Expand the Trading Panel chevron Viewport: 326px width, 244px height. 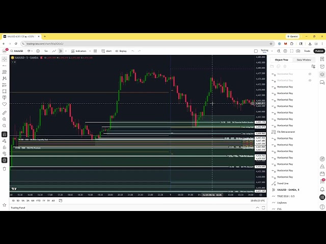257,208
